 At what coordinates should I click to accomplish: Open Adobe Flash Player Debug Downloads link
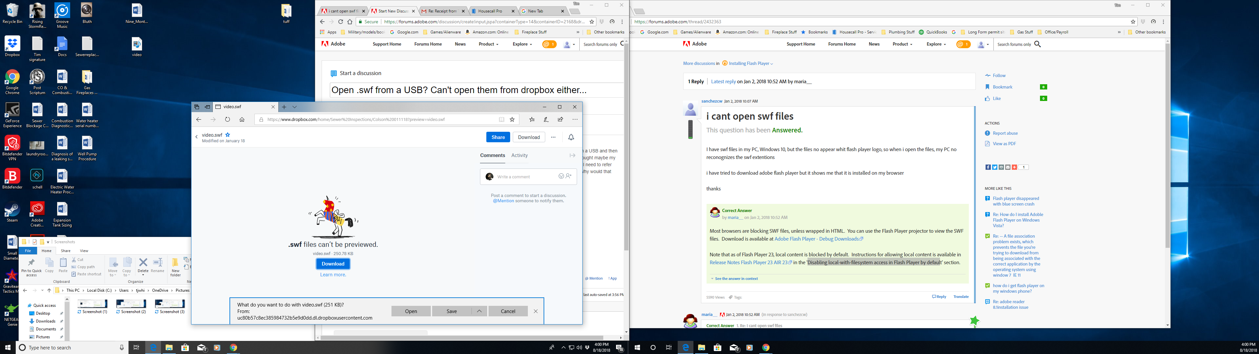819,239
